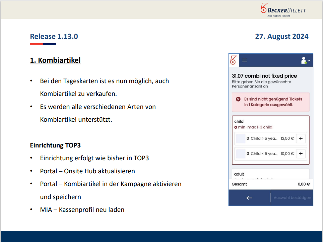Click 'Portal – Onsite Hub aktualisieren' bullet
Viewport: 323px width, 242px height.
pos(87,171)
